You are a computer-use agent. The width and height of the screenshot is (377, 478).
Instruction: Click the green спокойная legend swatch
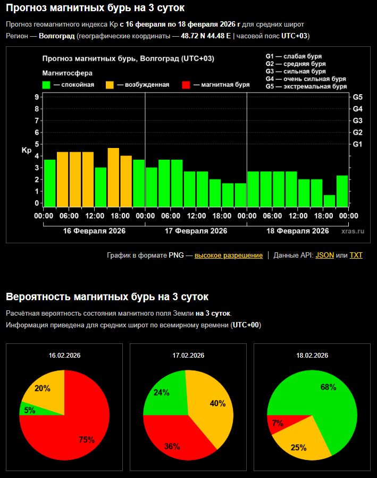coord(46,85)
